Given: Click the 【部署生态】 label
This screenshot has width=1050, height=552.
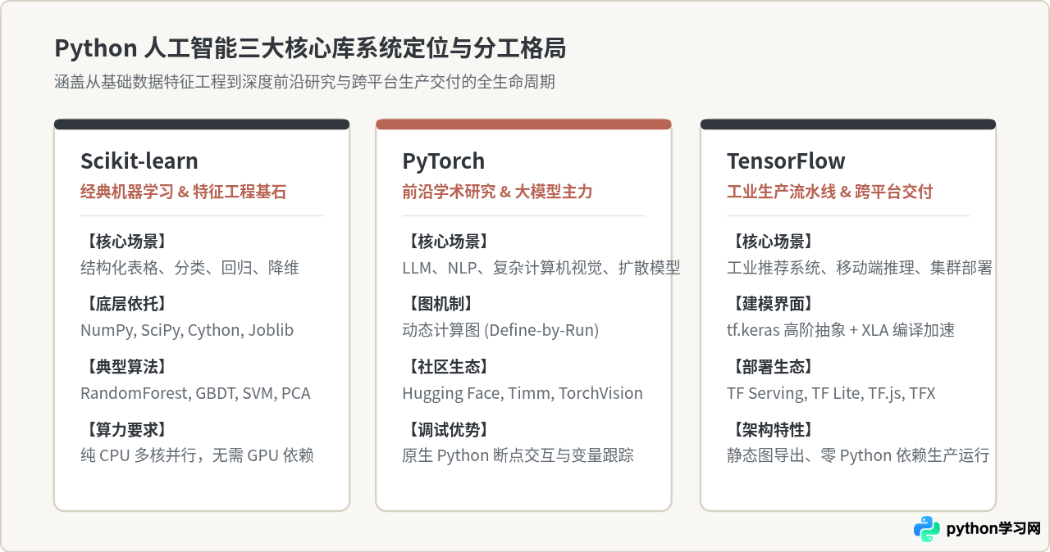Looking at the screenshot, I should (x=773, y=367).
